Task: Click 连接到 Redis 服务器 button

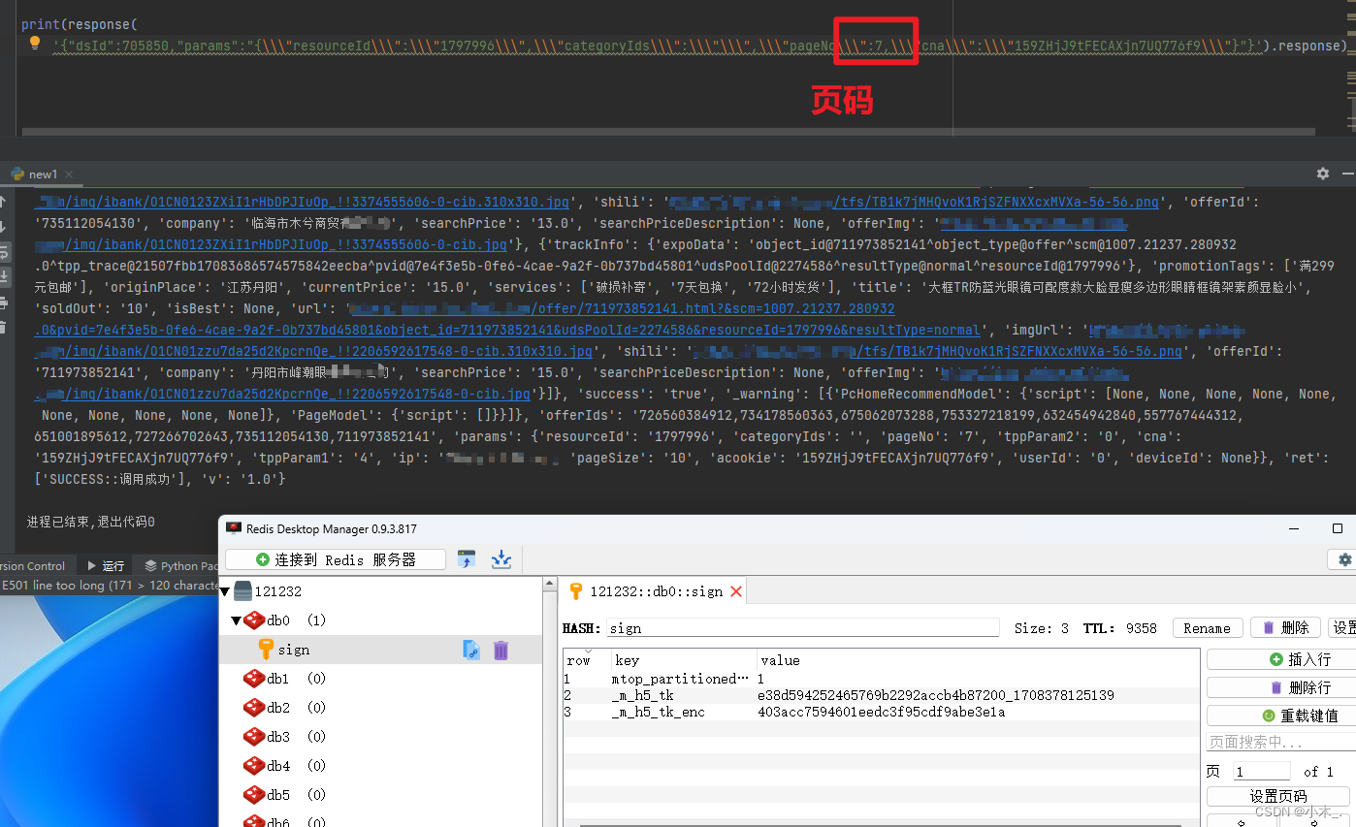Action: [x=336, y=559]
